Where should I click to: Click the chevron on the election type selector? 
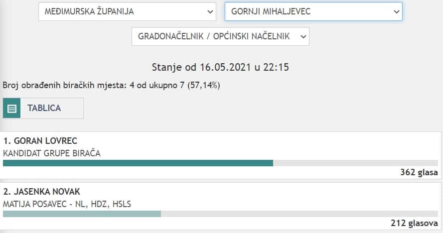pyautogui.click(x=302, y=36)
